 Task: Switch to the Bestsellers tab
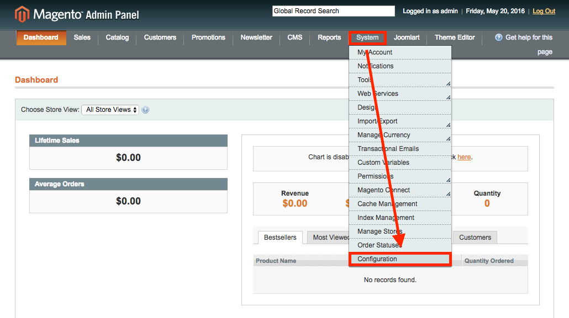280,238
